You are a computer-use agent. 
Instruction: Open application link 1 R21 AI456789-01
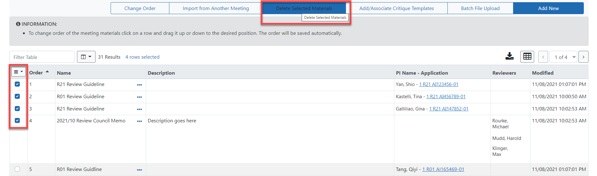446,97
